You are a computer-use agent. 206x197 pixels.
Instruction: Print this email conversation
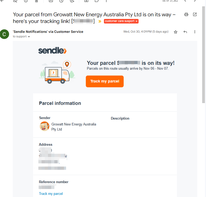(x=186, y=14)
